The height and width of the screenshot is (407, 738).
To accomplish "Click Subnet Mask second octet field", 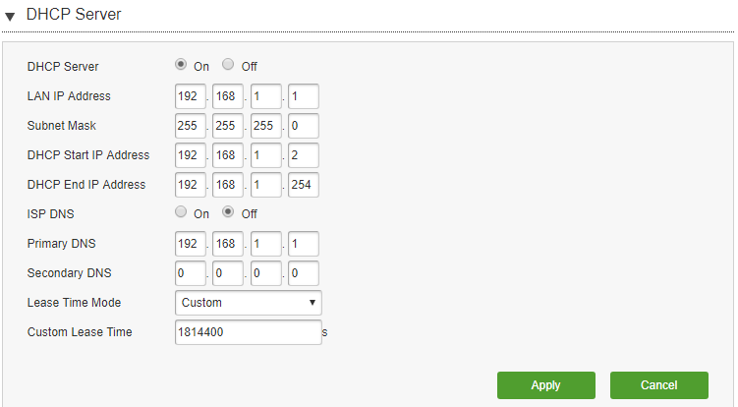I will click(x=228, y=126).
